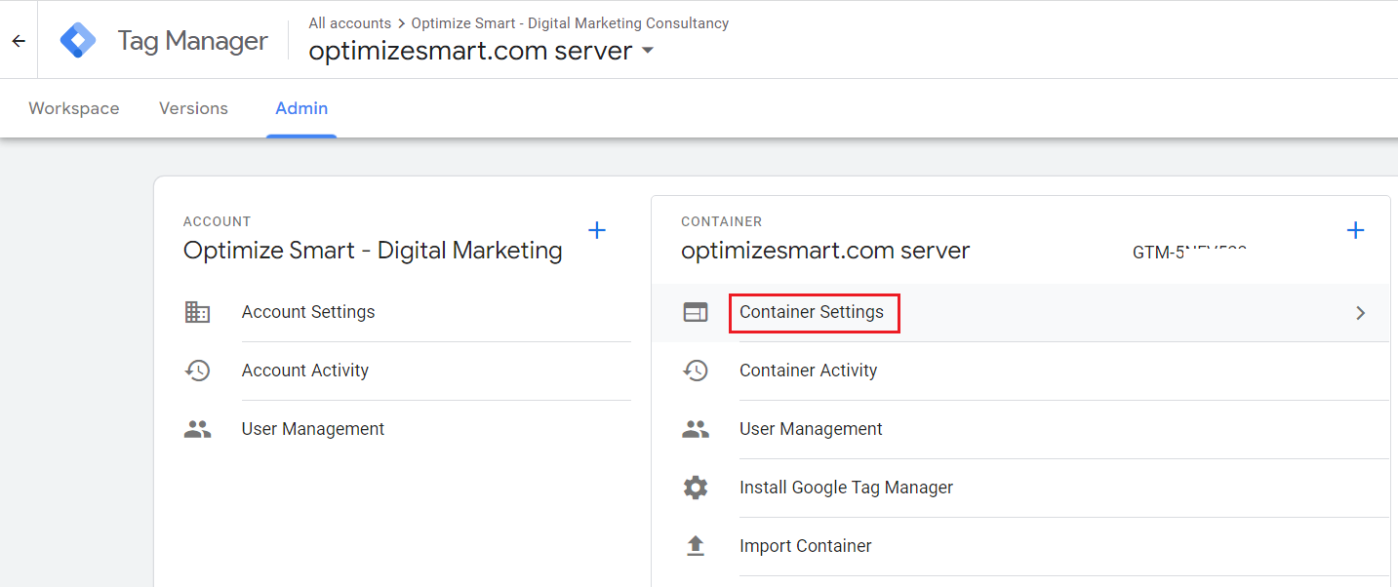This screenshot has height=587, width=1398.
Task: Create new account with plus icon
Action: coord(597,230)
